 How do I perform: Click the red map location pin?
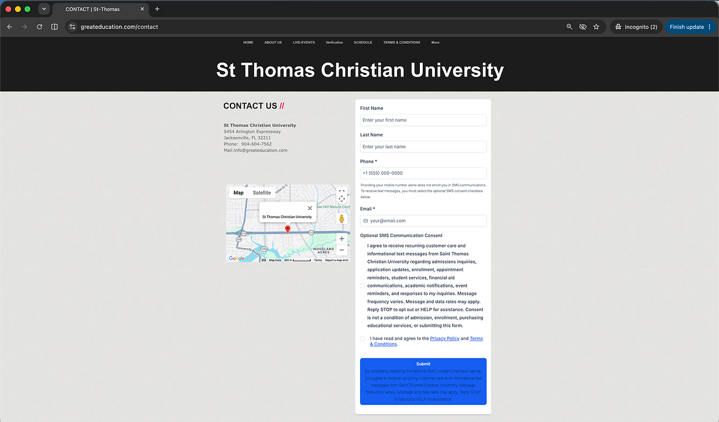(x=287, y=229)
